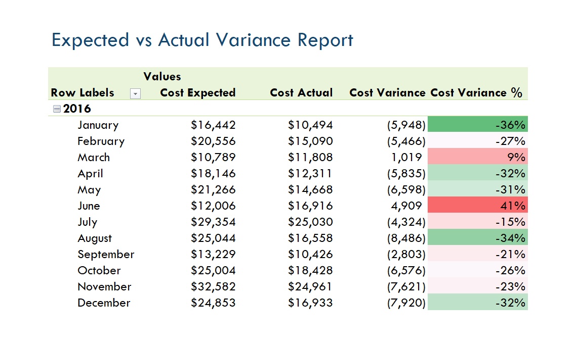Select the January row label
Screen dimensions: 577x347
[x=98, y=125]
